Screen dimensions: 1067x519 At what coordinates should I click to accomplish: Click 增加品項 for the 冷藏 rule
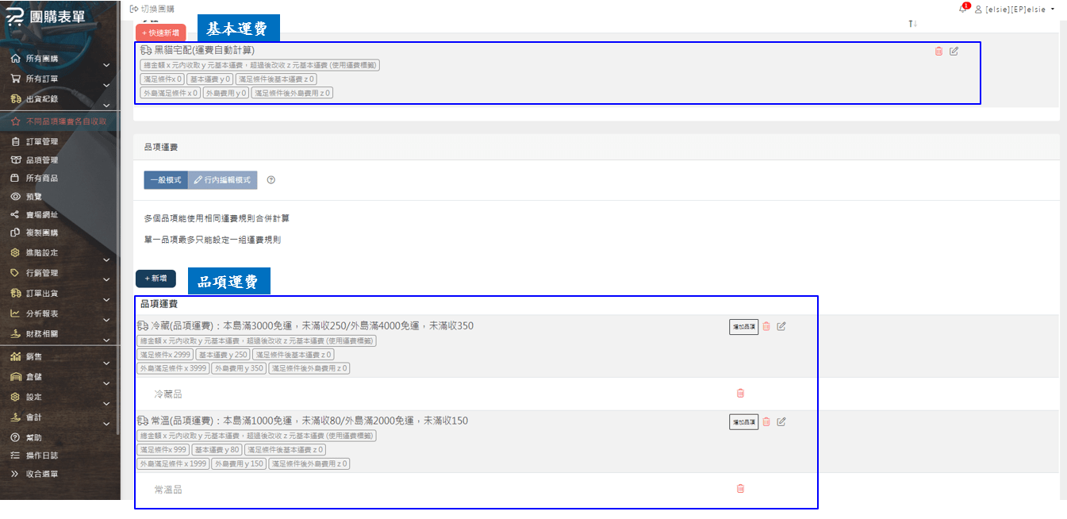click(743, 326)
